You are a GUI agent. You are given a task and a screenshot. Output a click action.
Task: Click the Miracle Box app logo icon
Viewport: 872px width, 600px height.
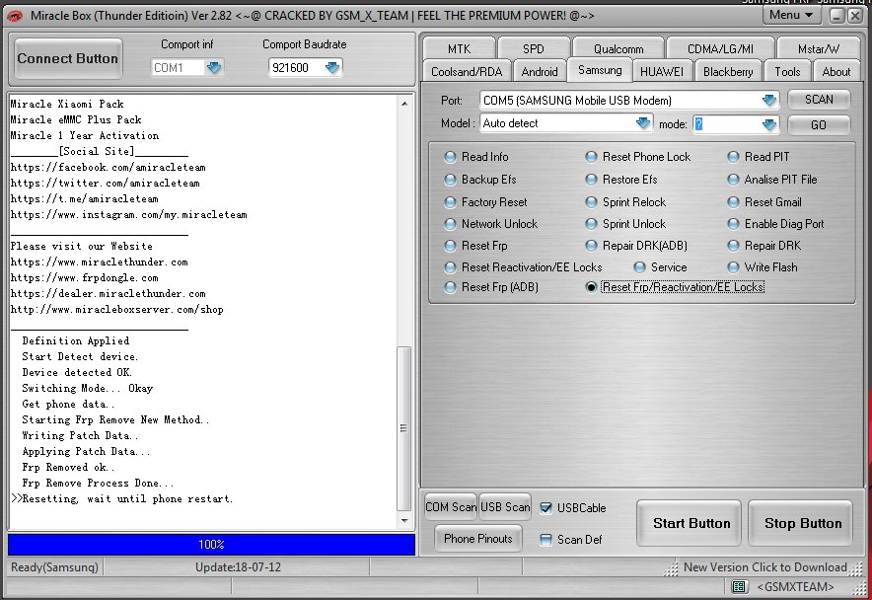pos(15,16)
